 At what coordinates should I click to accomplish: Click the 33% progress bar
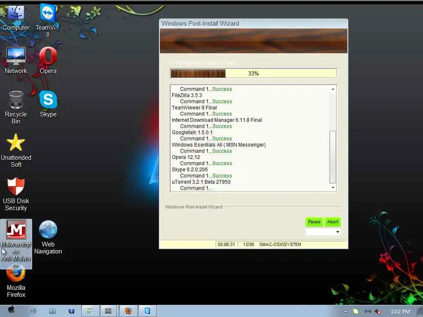point(253,73)
